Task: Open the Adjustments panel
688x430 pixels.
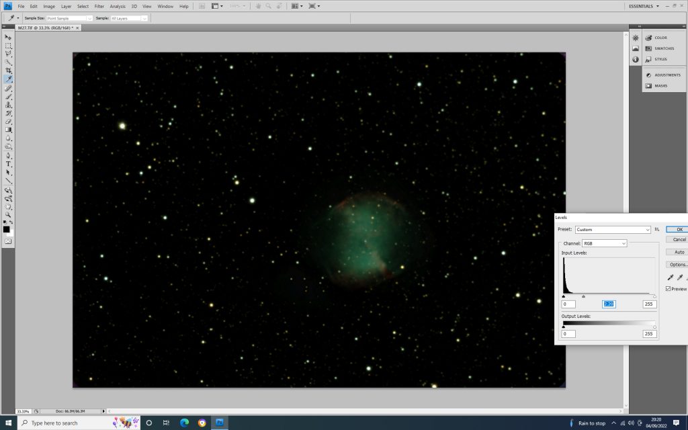Action: tap(663, 75)
